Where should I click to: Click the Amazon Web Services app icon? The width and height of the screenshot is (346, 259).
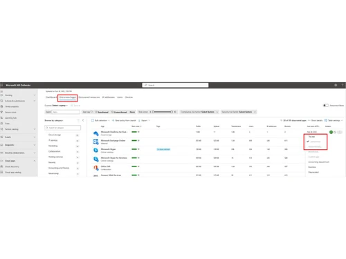pos(96,175)
